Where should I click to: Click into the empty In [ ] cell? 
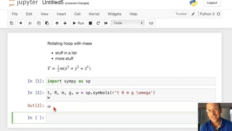[x=122, y=118]
